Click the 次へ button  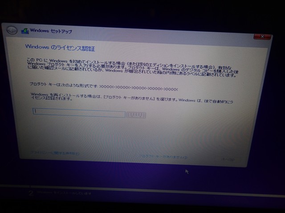[x=227, y=160]
